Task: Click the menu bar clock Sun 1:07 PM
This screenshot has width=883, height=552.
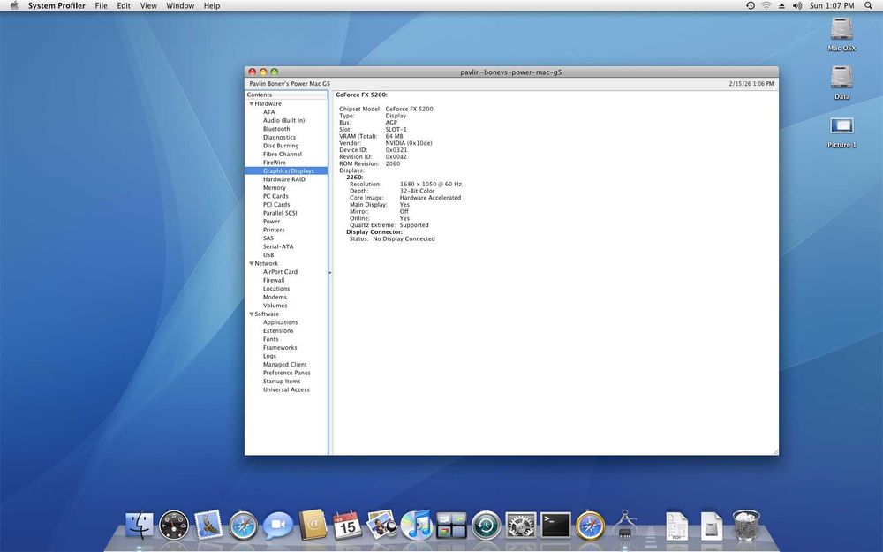Action: click(x=832, y=5)
